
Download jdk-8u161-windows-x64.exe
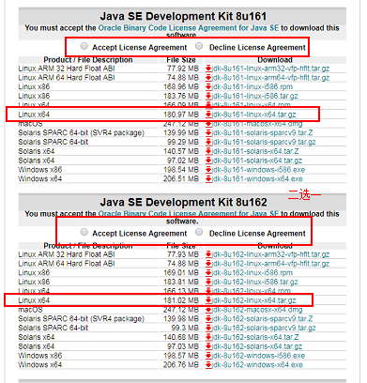pos(257,179)
